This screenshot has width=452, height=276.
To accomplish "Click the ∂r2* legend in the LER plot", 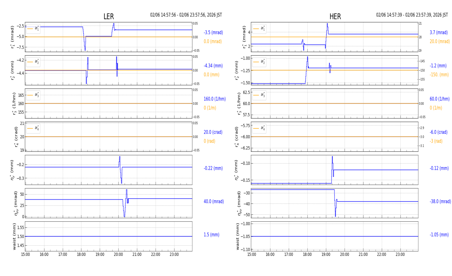I will 33,62.
